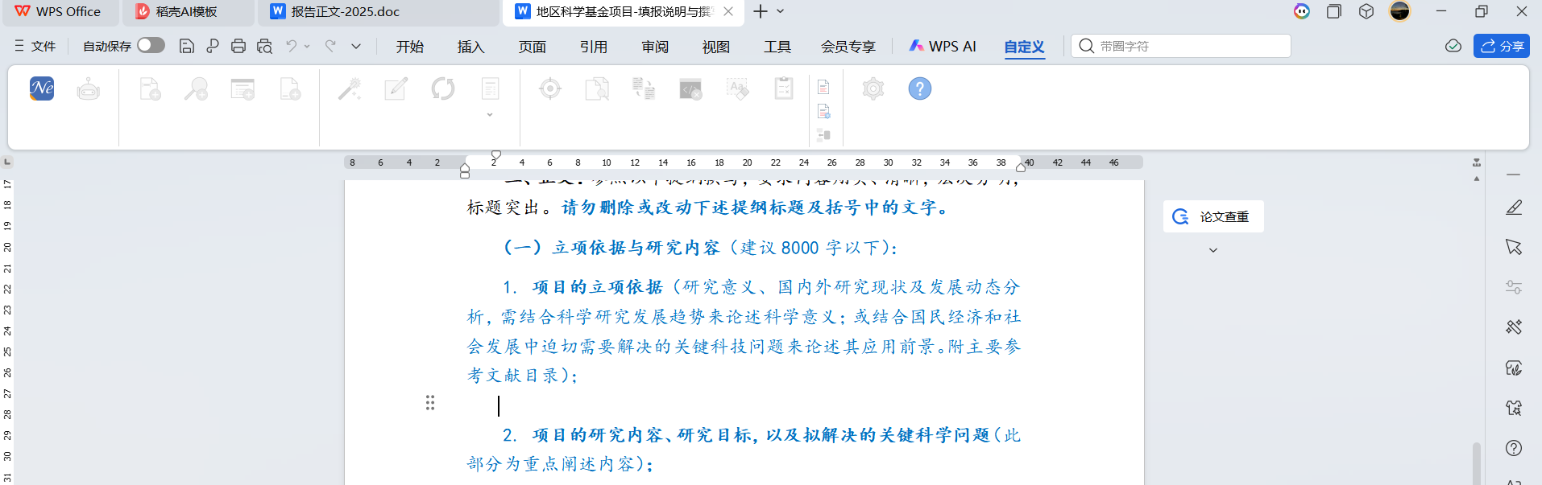Screen dimensions: 1542x485
Task: Click the ribbon search input field
Action: coord(1181,46)
